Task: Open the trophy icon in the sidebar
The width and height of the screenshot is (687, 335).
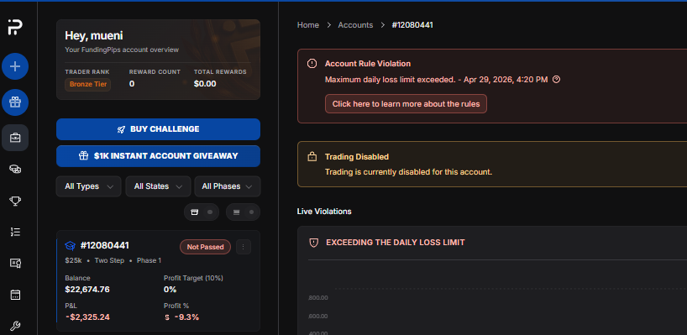Action: pos(15,201)
